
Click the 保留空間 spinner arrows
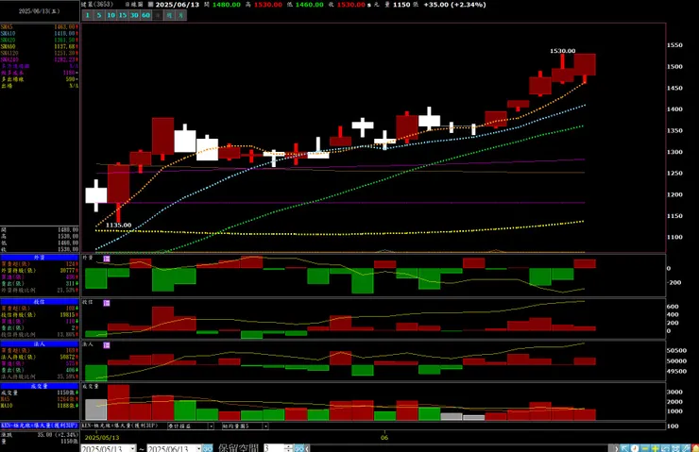click(x=288, y=448)
